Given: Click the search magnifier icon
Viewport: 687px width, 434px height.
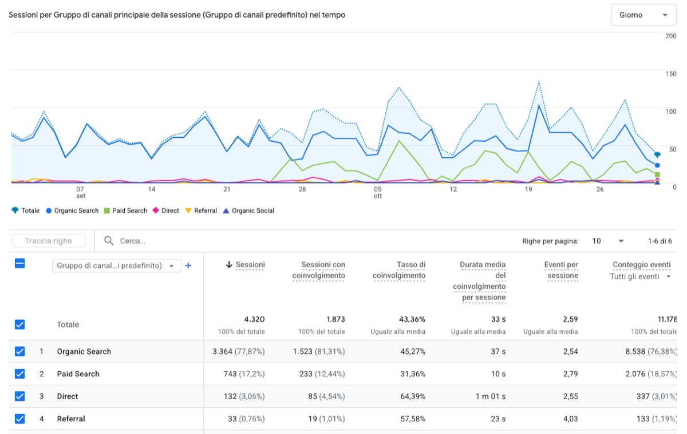Looking at the screenshot, I should point(109,241).
